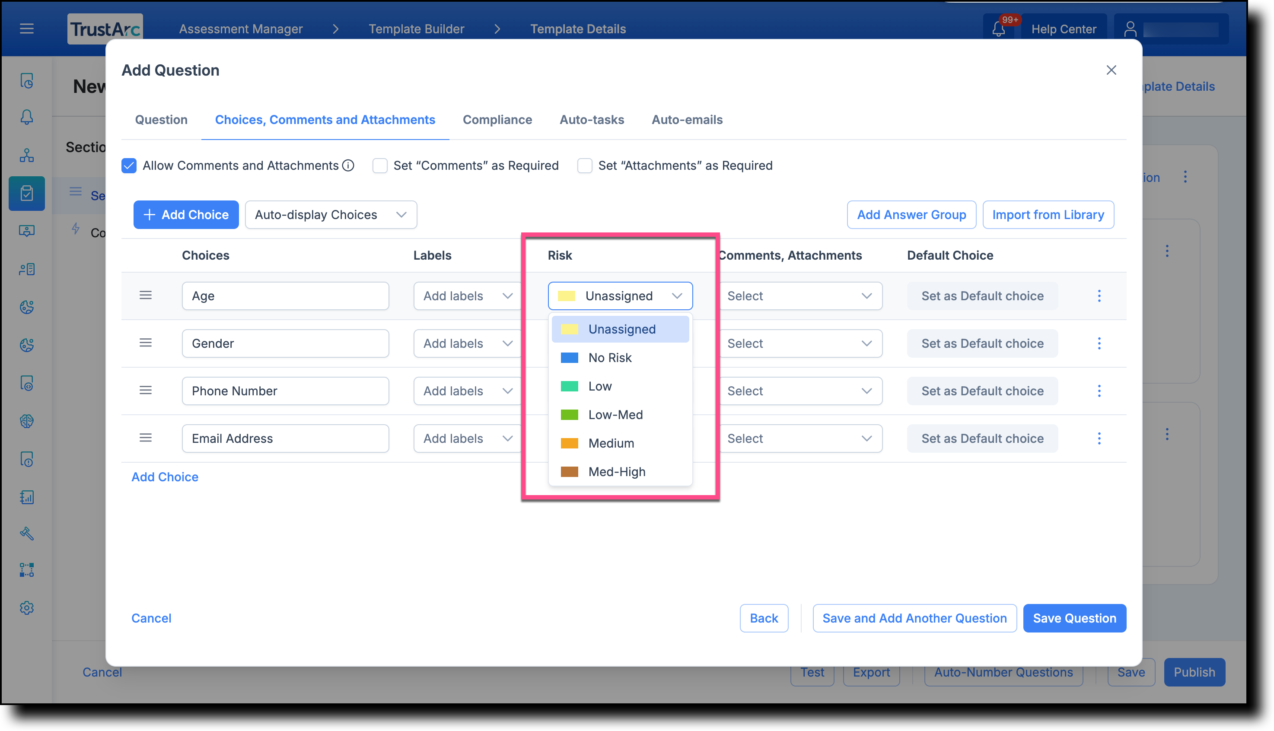Open Add labels dropdown for Phone Number
Viewport: 1274px width, 731px height.
(468, 391)
